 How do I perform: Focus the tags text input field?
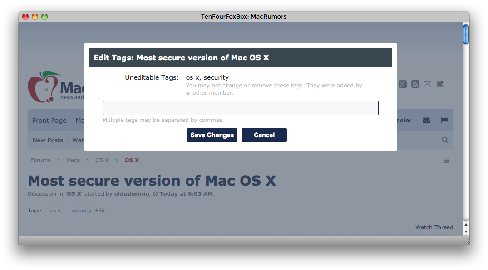pyautogui.click(x=240, y=108)
